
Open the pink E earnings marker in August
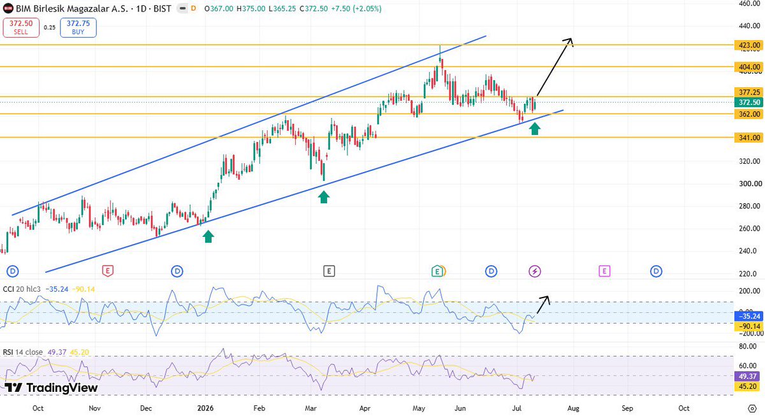click(604, 271)
